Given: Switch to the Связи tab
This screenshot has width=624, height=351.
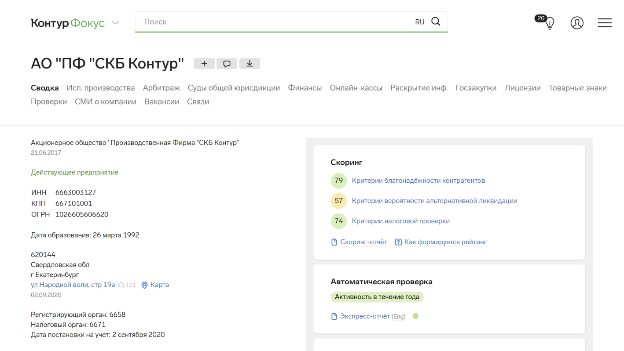Looking at the screenshot, I should 198,101.
